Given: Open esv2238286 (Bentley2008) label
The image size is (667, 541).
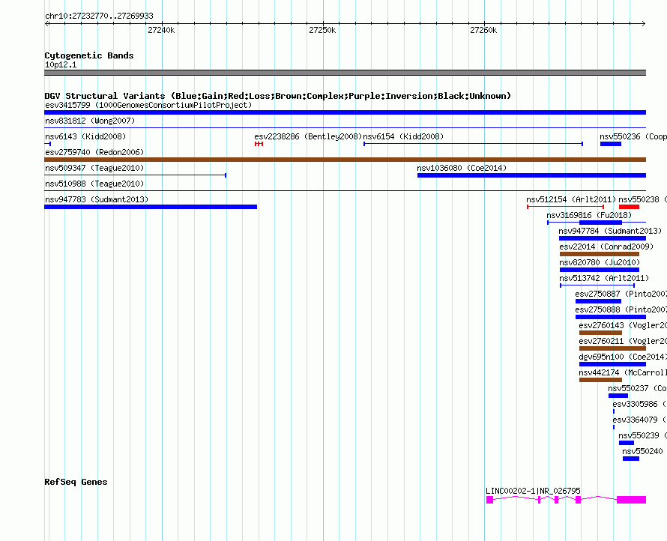Looking at the screenshot, I should point(308,136).
